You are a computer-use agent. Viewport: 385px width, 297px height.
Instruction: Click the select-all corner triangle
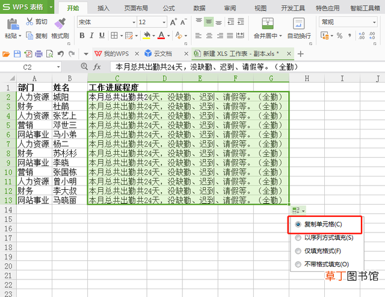pos(12,78)
